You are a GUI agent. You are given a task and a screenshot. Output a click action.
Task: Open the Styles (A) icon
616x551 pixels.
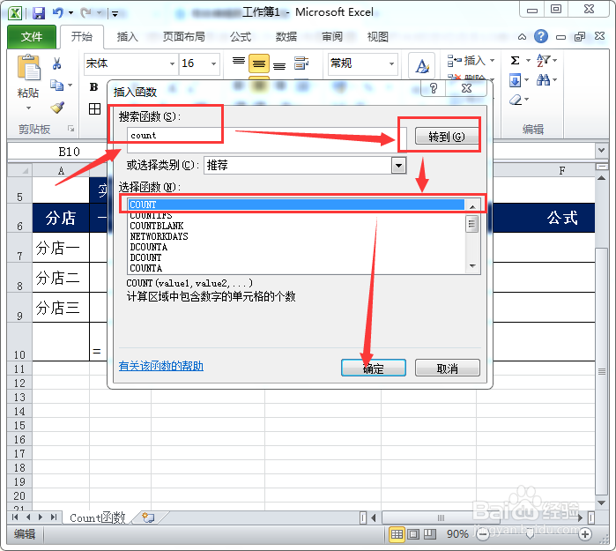click(421, 65)
